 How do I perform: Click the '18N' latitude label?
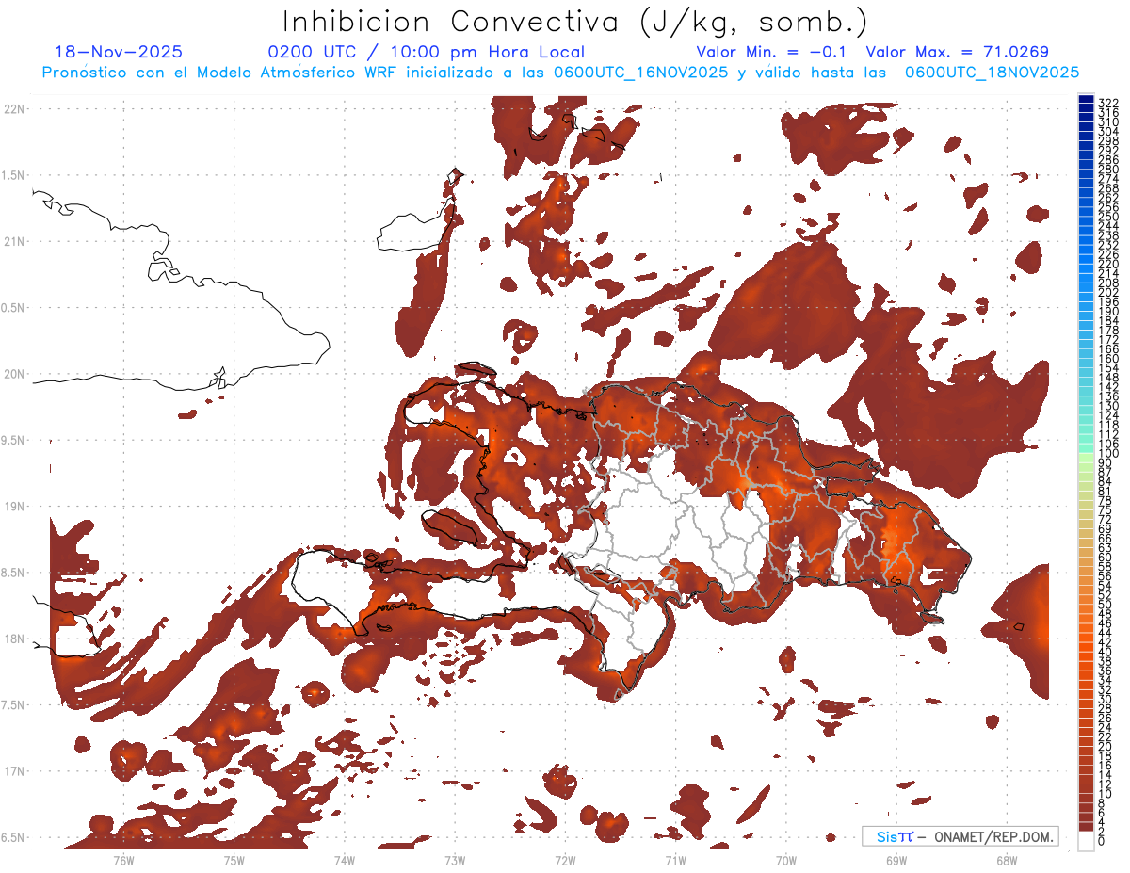[14, 639]
